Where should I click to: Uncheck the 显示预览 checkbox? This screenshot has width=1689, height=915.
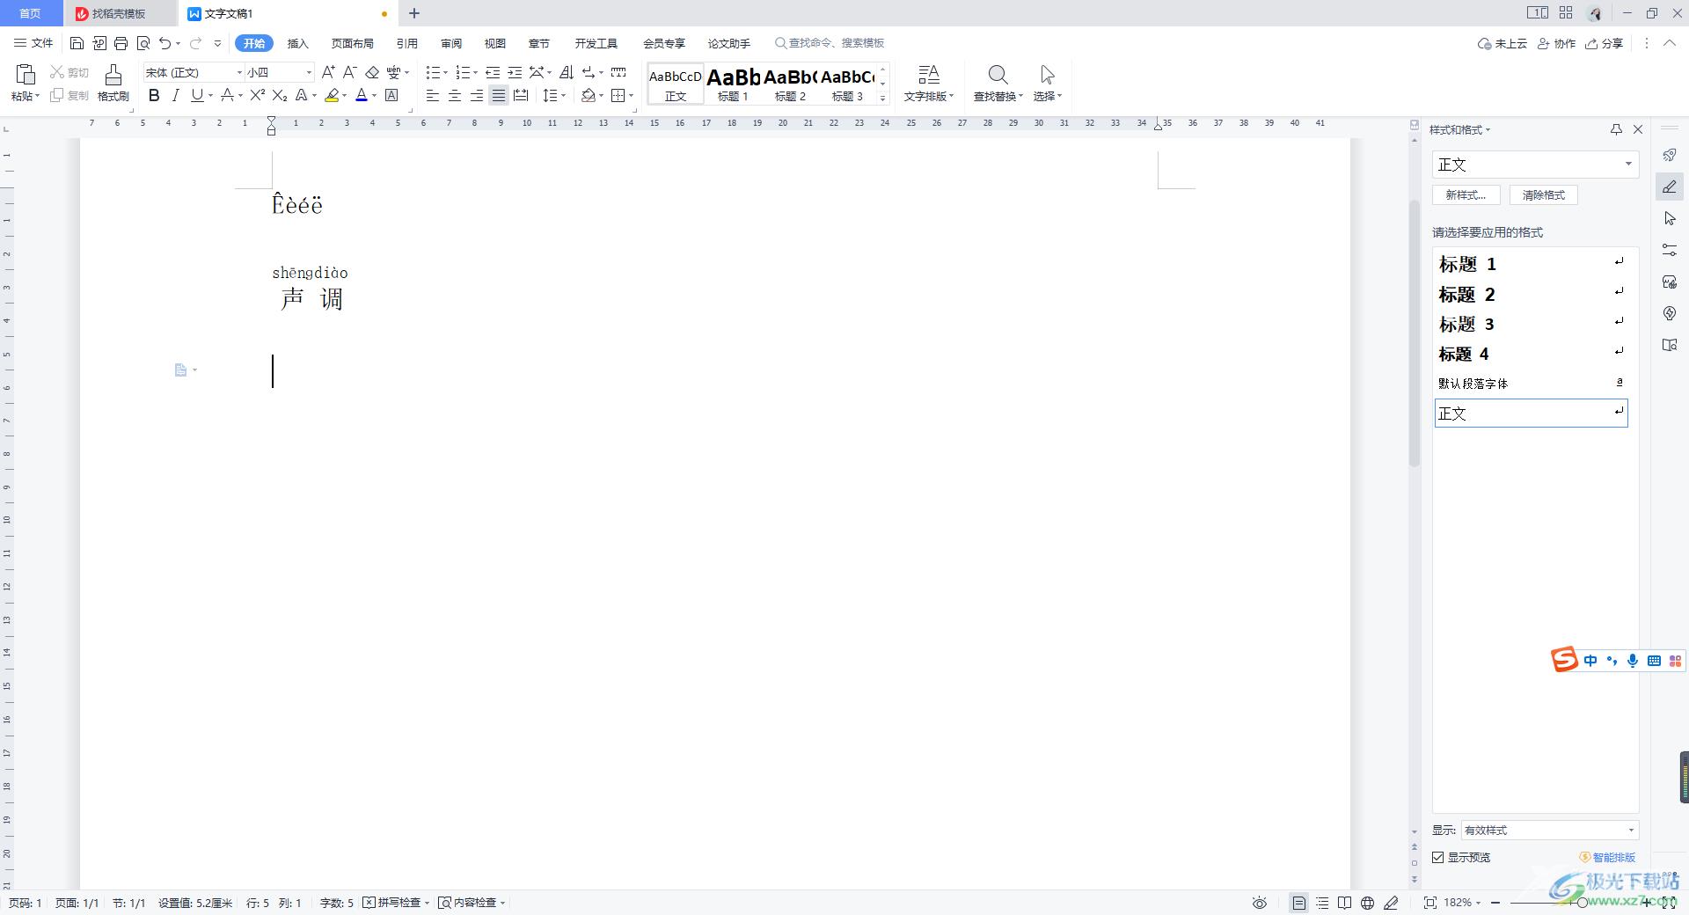(1438, 857)
